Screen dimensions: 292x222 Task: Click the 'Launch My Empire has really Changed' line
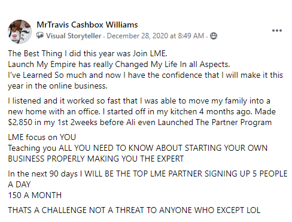point(119,65)
